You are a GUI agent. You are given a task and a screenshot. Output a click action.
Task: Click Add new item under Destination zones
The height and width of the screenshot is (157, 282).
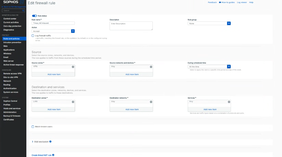pyautogui.click(x=54, y=109)
